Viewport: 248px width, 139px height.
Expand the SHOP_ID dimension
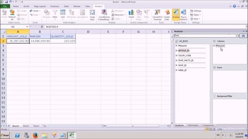(x=177, y=65)
